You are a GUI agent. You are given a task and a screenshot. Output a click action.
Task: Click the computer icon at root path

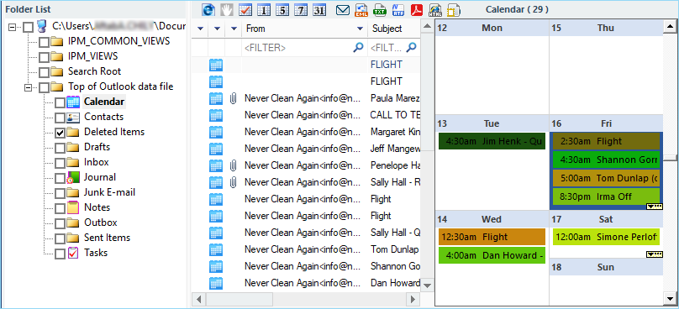tap(41, 26)
